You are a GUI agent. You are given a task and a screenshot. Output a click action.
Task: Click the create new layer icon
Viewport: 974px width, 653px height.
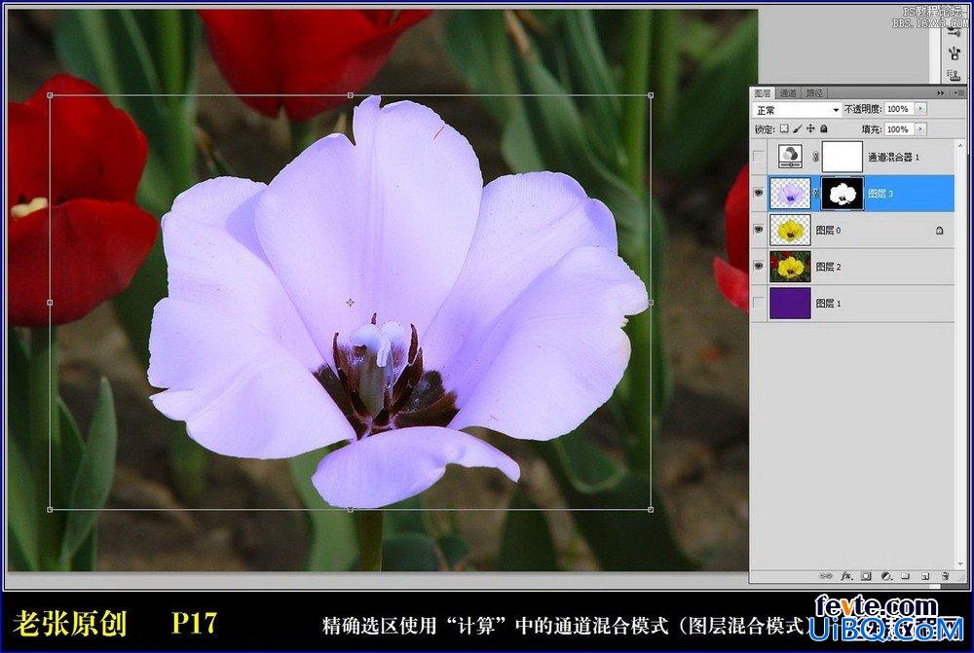[925, 576]
